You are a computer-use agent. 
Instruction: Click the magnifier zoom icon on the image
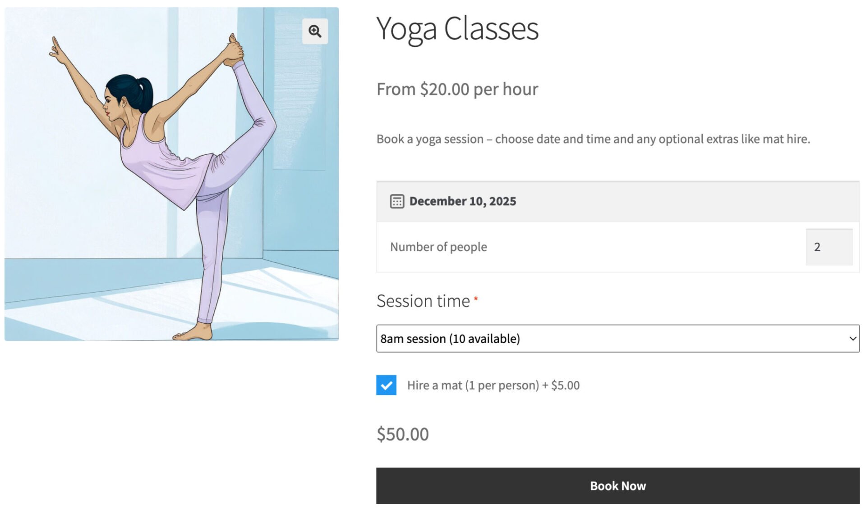tap(314, 31)
